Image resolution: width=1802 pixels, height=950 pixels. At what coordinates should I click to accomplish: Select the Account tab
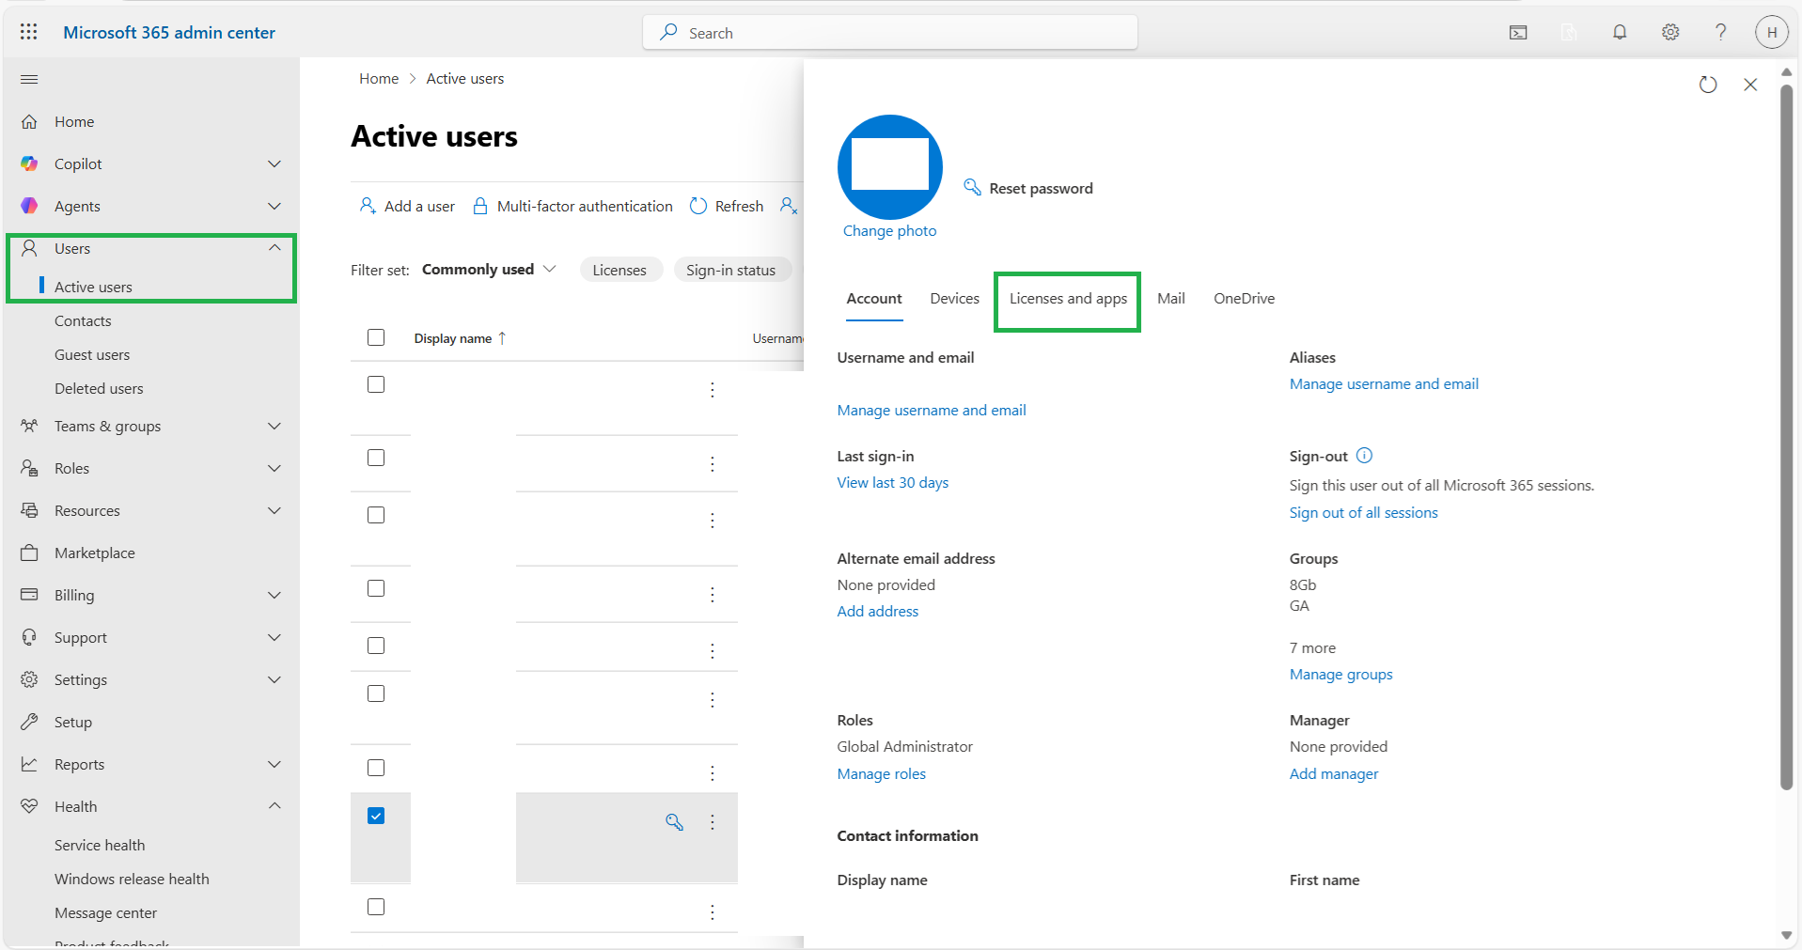(874, 299)
